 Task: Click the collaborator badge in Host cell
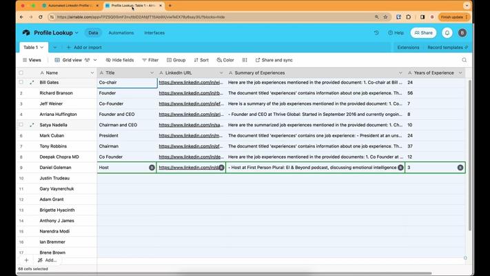(x=152, y=168)
